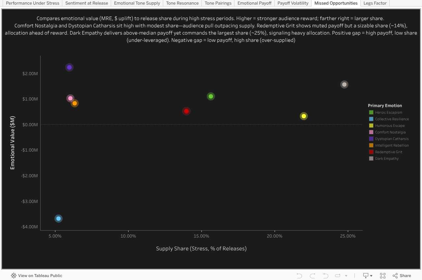
Task: Click the undo arrow icon
Action: (x=299, y=276)
